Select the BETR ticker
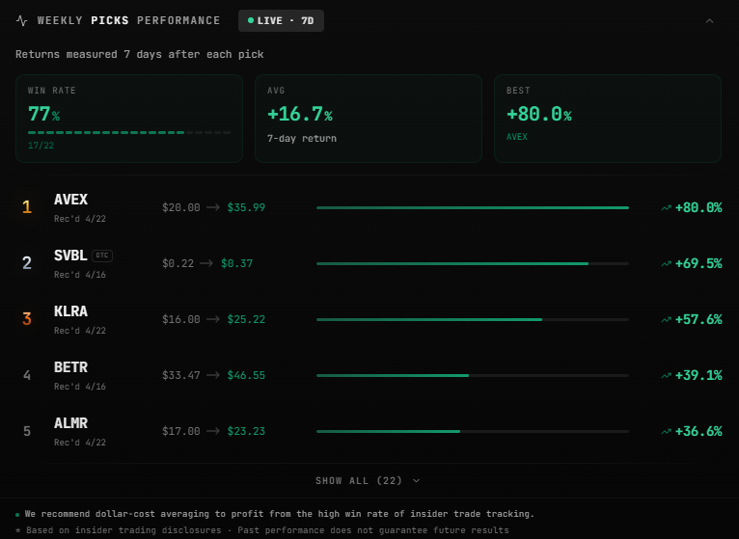The image size is (739, 539). tap(70, 367)
